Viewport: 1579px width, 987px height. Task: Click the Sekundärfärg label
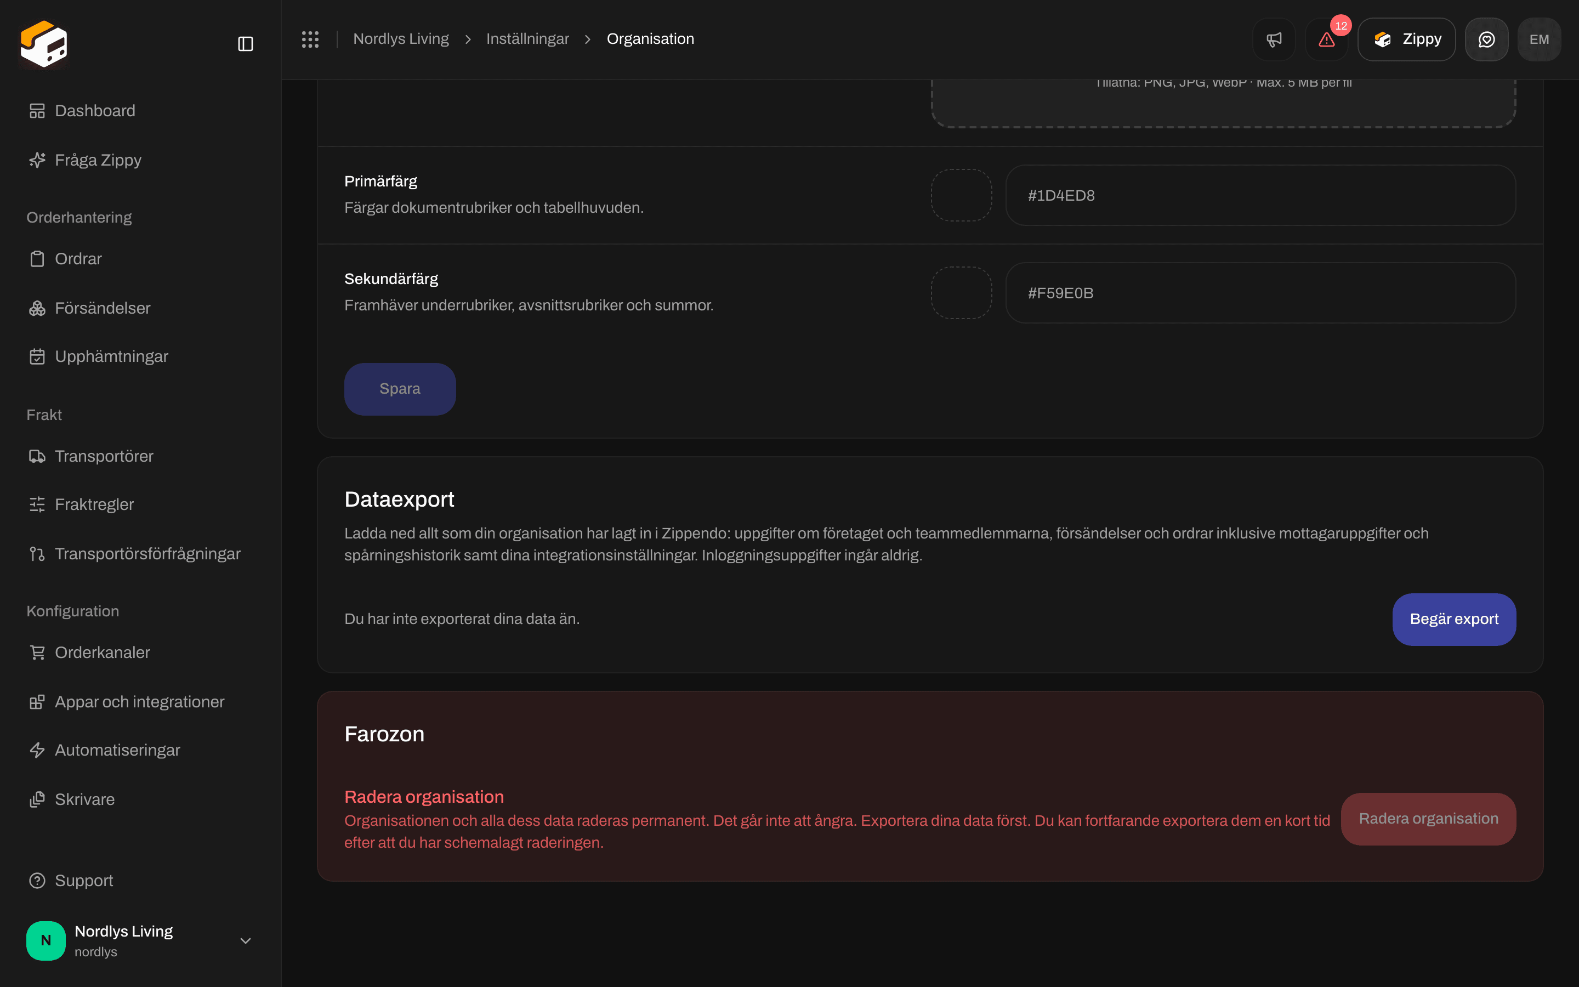(391, 279)
